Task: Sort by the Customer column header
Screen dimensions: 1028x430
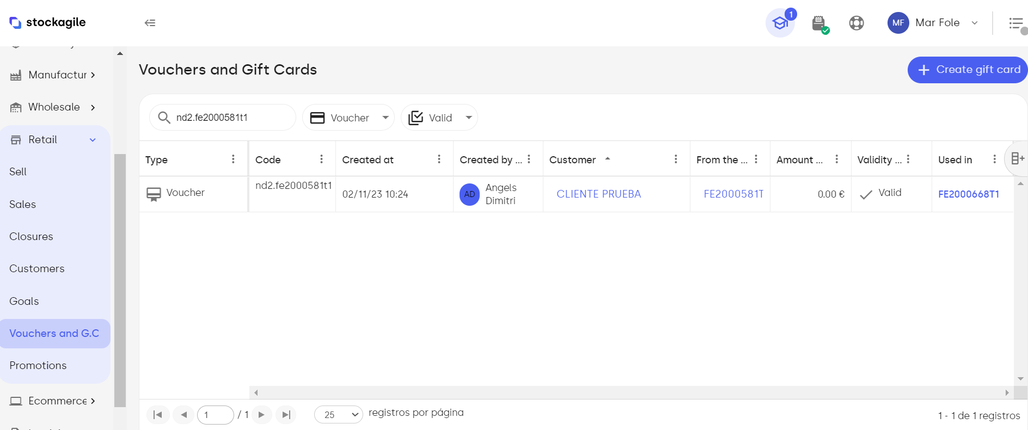Action: [572, 159]
